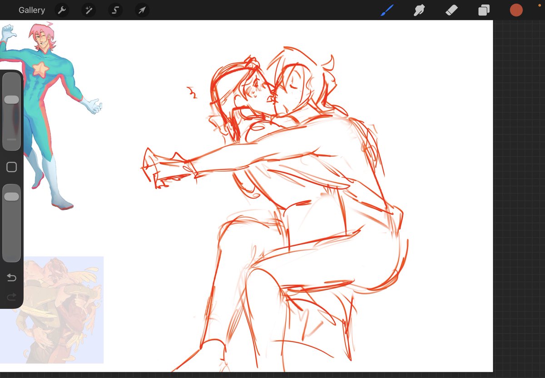
Task: Open the Actions menu with the wrench icon
Action: point(62,10)
